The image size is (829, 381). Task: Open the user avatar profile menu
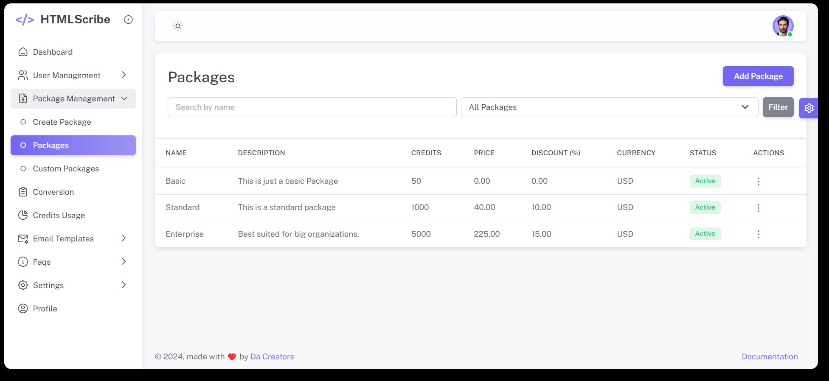click(782, 26)
